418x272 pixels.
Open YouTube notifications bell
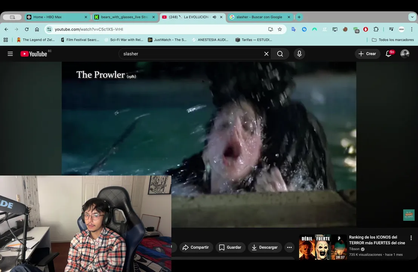pyautogui.click(x=389, y=54)
